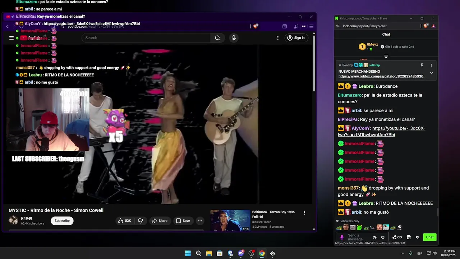
Task: Save the video to a playlist
Action: [x=183, y=221]
